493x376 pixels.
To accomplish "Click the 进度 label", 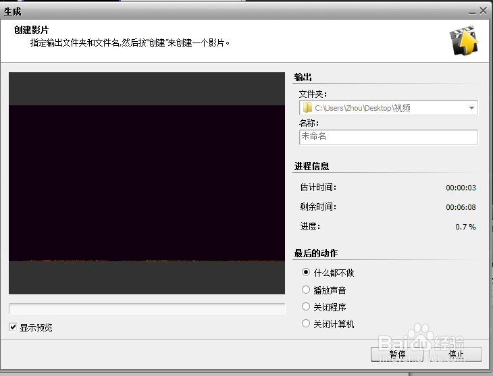I will click(310, 226).
